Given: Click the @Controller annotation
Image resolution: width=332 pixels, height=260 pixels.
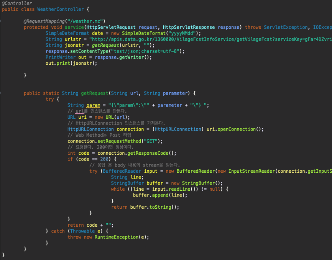Looking at the screenshot, I should (17, 3).
